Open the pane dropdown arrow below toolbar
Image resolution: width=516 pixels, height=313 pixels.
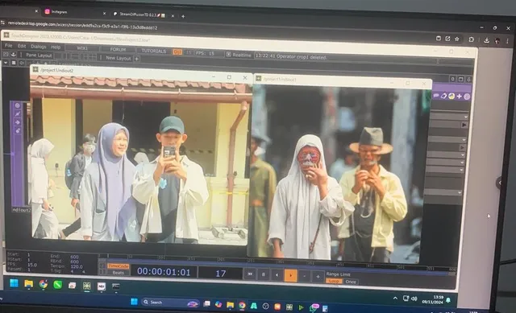(x=6, y=62)
